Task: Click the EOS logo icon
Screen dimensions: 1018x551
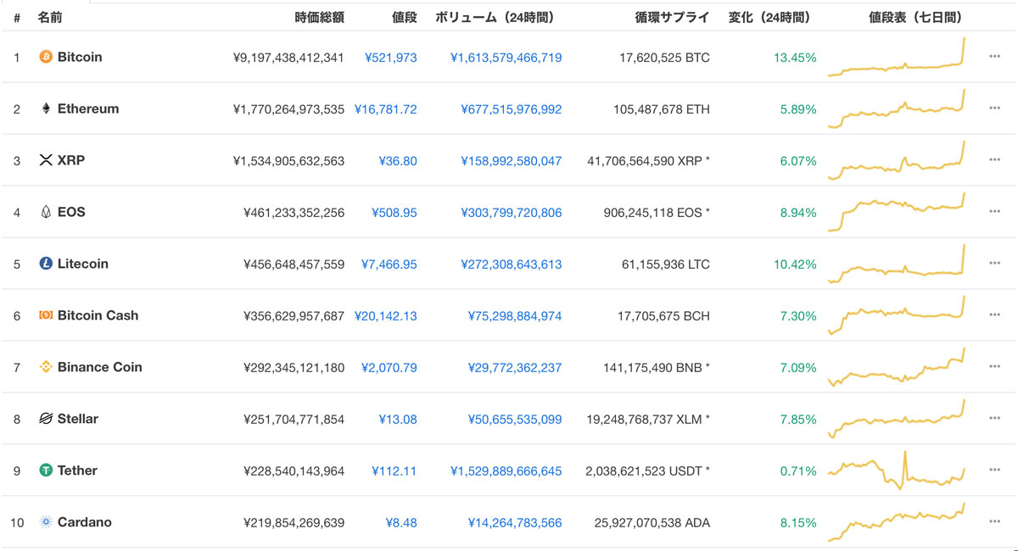Action: point(46,212)
